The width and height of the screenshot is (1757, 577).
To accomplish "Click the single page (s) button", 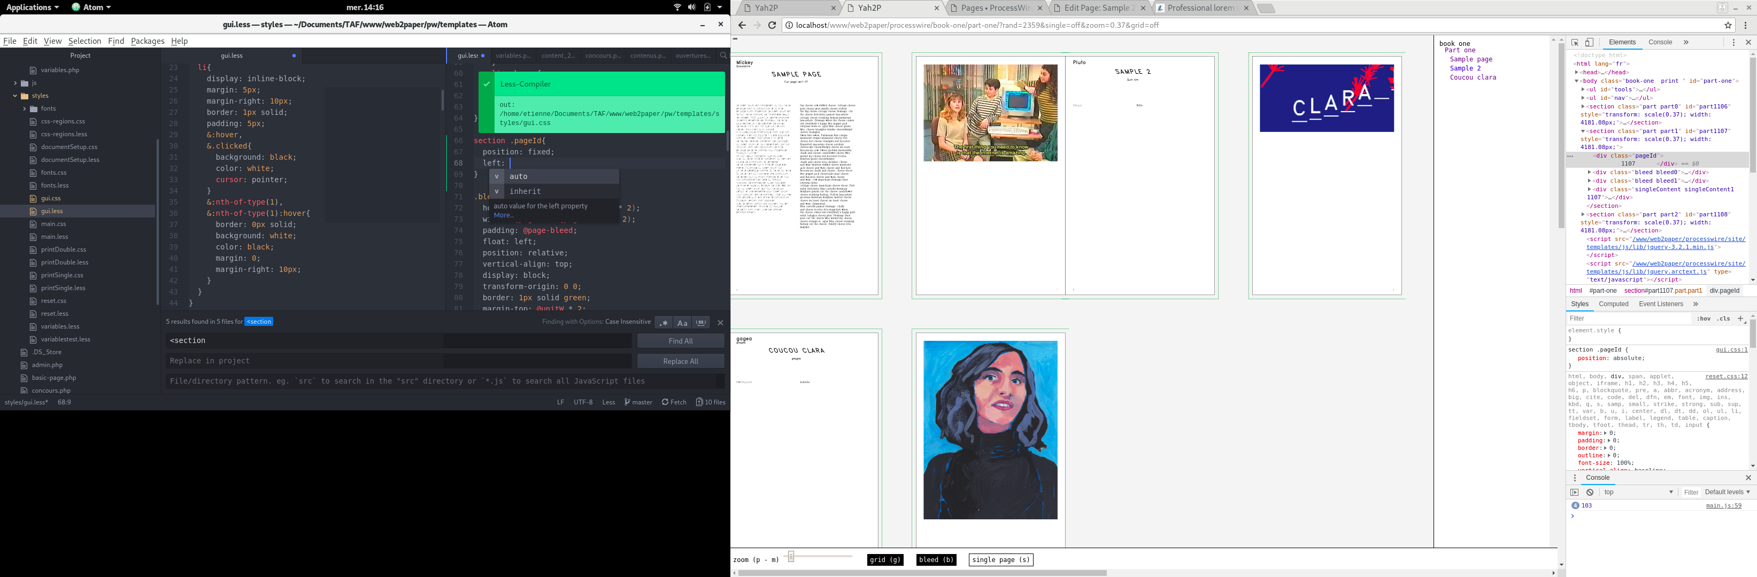I will 1000,559.
